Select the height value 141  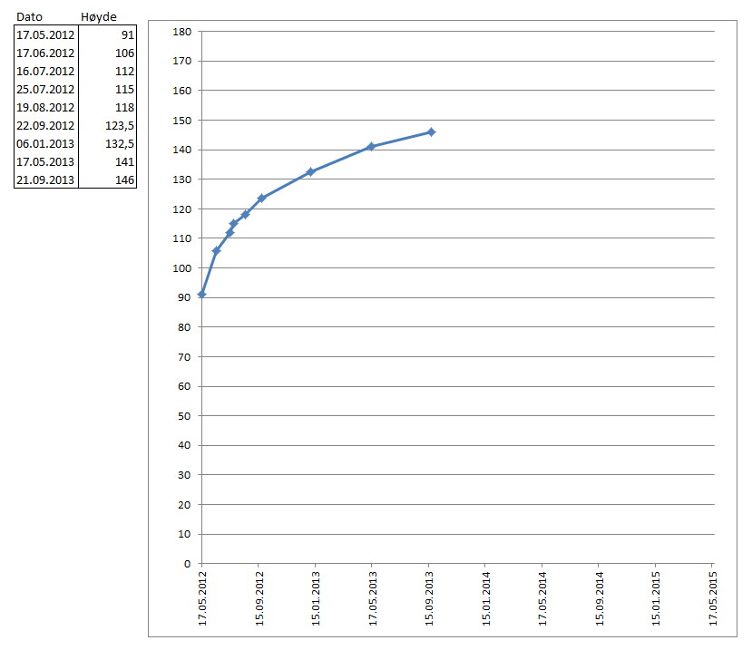tap(124, 162)
